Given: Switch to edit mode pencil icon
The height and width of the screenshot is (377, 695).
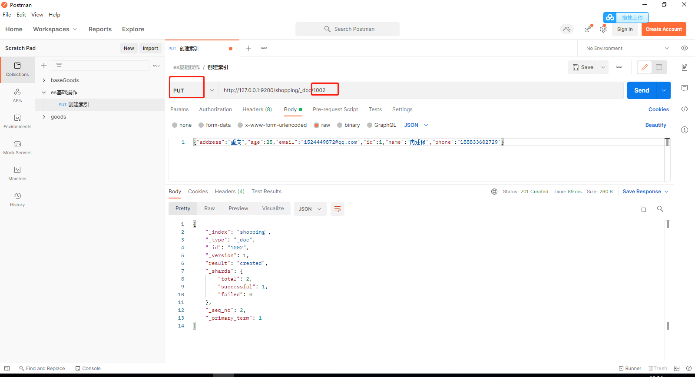Looking at the screenshot, I should pyautogui.click(x=645, y=67).
